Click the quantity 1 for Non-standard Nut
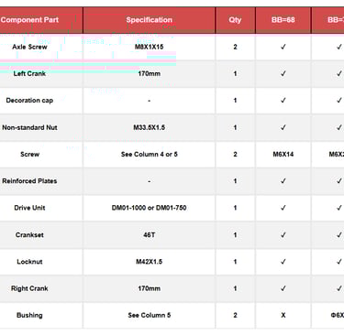Image resolution: width=344 pixels, height=335 pixels. (235, 127)
